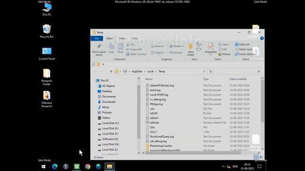Click Paste shortcut in ribbon
The width and height of the screenshot is (305, 171).
click(136, 54)
